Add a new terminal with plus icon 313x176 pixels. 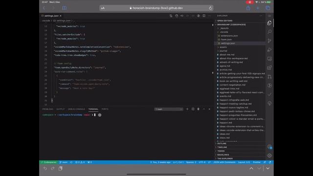coord(187,109)
